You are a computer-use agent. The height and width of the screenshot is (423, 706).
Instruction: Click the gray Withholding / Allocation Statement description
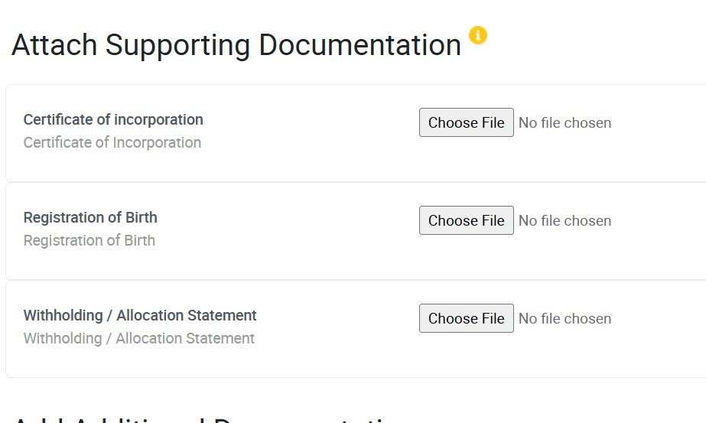tap(139, 338)
